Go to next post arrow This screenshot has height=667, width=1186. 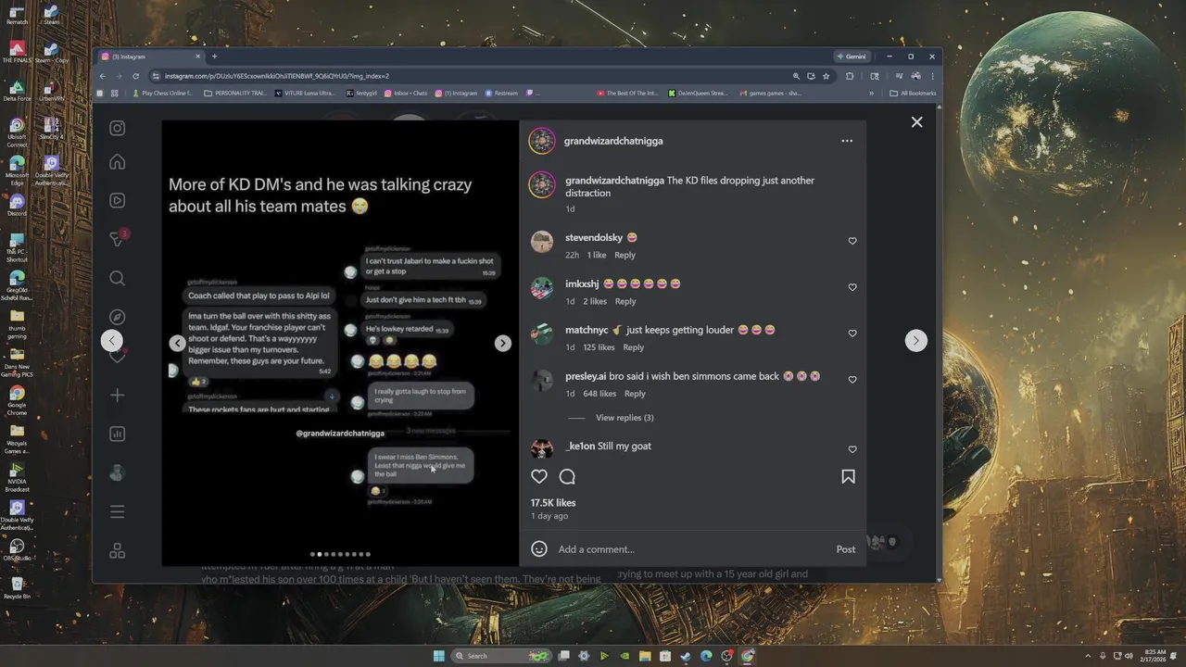coord(915,341)
